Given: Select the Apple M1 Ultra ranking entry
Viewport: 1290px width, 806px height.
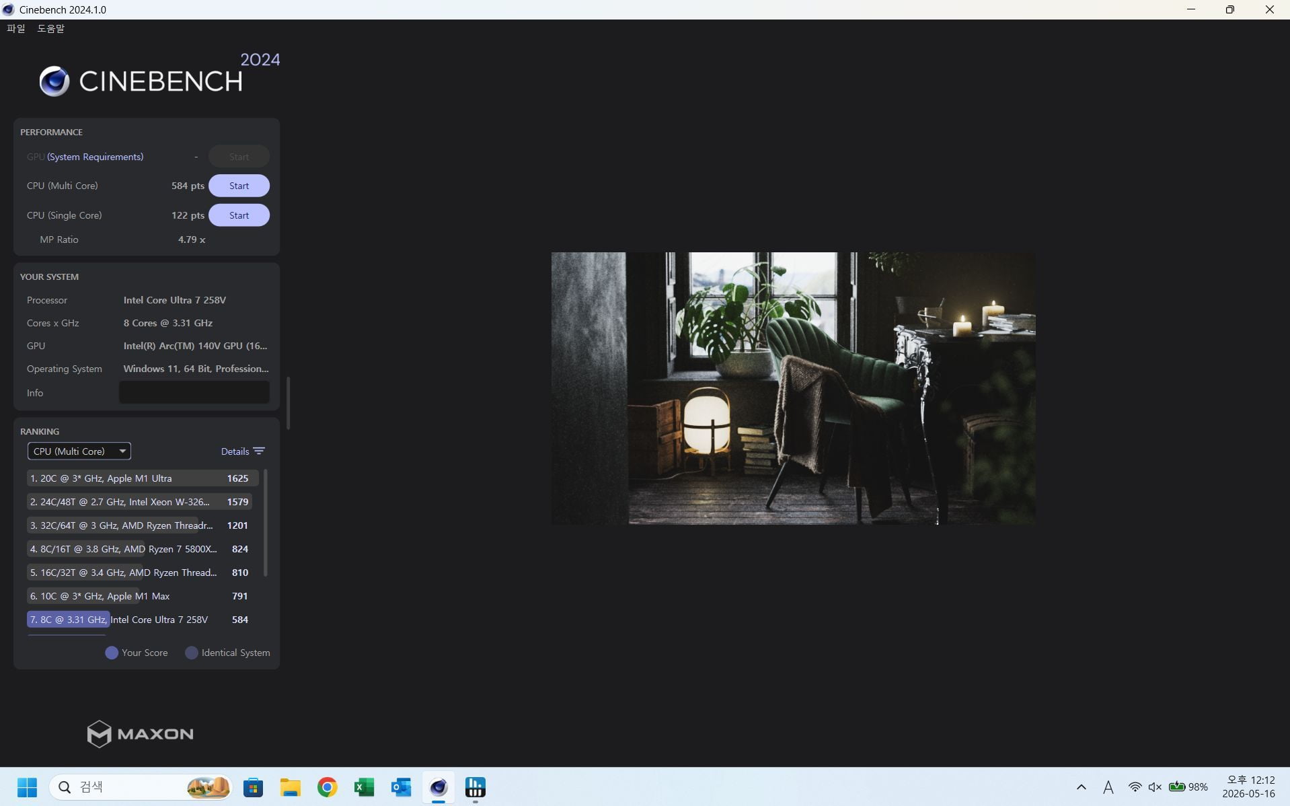Looking at the screenshot, I should click(143, 478).
